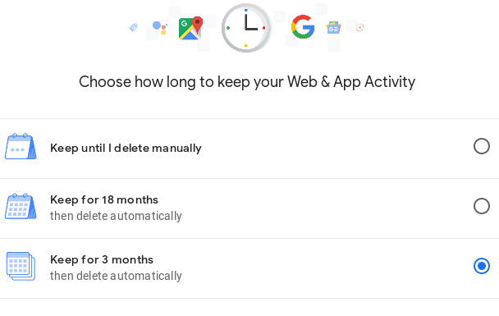Click the 18 months then delete automatically subtitle
499x316 pixels.
point(116,216)
